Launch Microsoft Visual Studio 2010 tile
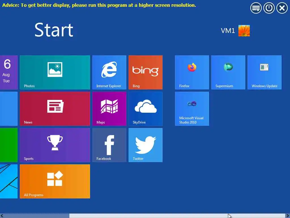This screenshot has height=218, width=290. [x=192, y=109]
